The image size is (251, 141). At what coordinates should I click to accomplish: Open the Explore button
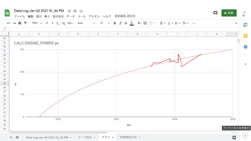[x=234, y=137]
